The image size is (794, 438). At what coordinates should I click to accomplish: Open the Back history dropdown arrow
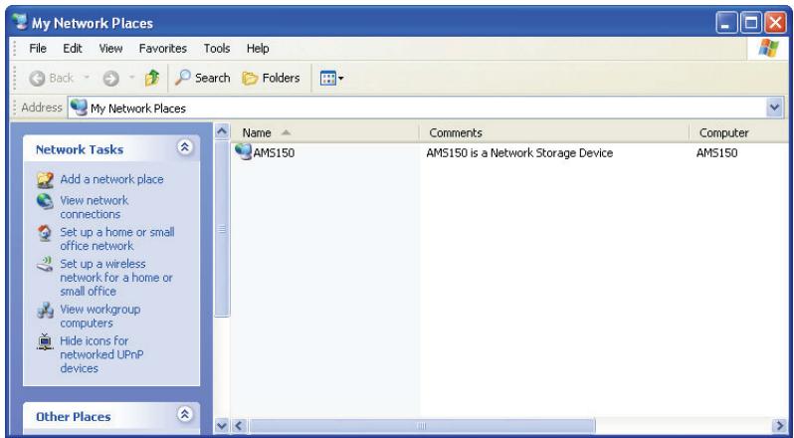point(87,78)
